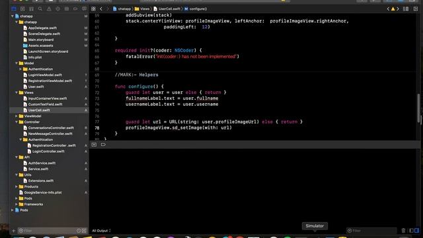
Task: Add editor on right
Action: [416, 9]
